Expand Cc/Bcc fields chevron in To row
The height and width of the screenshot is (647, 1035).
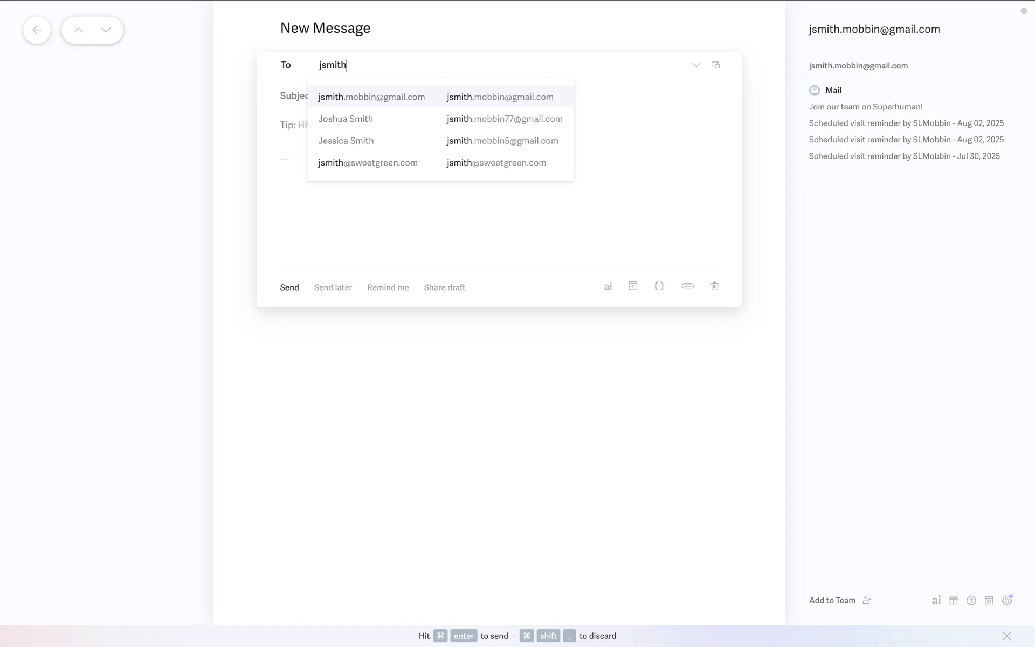tap(696, 65)
